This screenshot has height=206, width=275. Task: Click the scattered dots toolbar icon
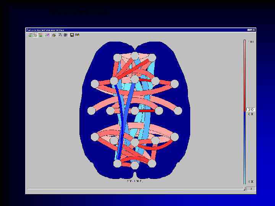60,35
